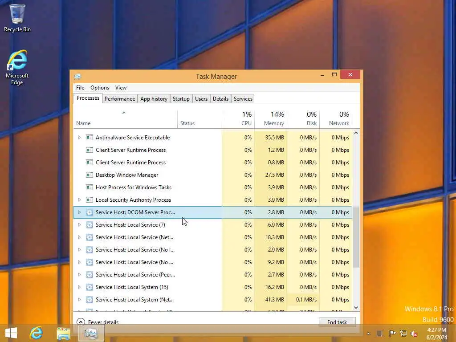Click the process list scroll down arrow
This screenshot has width=456, height=342.
[x=356, y=307]
